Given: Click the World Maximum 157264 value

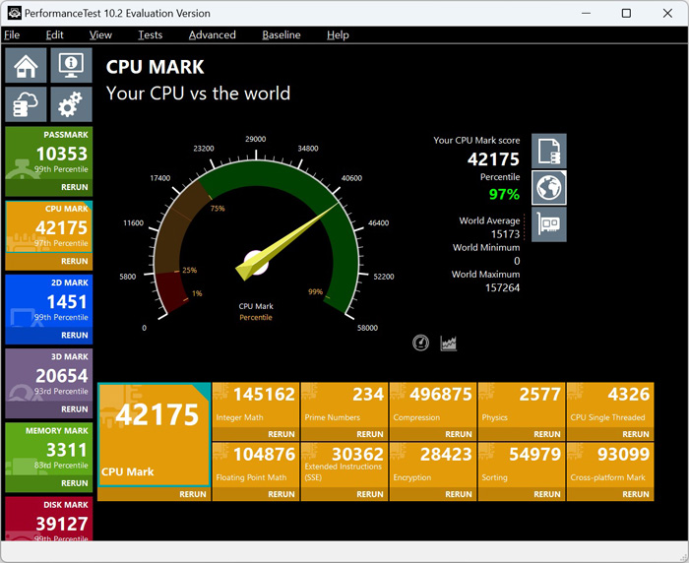Looking at the screenshot, I should click(x=502, y=287).
